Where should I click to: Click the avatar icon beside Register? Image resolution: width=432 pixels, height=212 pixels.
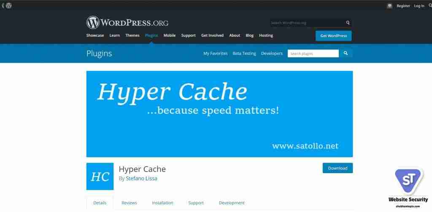389,6
